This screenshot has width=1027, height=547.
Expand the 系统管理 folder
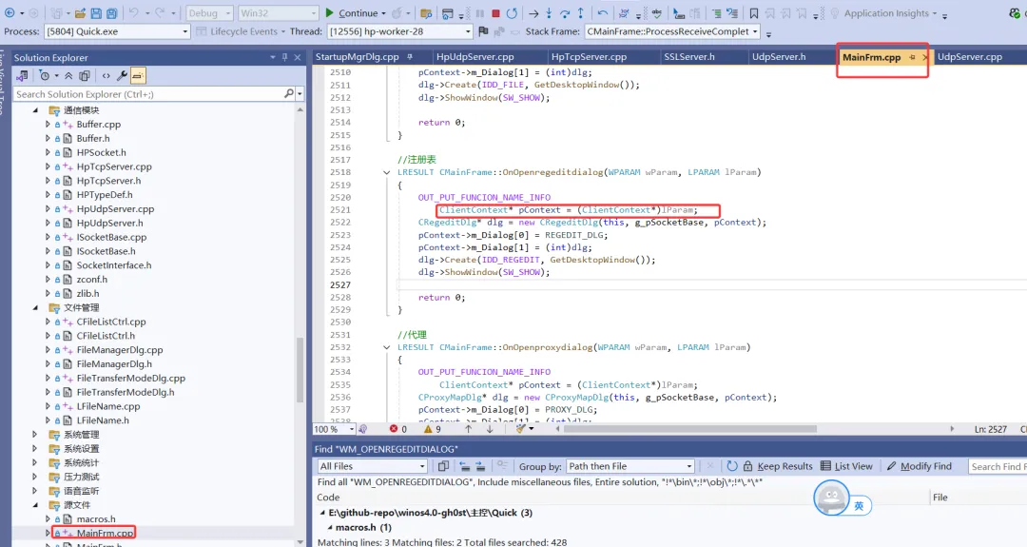pos(35,435)
